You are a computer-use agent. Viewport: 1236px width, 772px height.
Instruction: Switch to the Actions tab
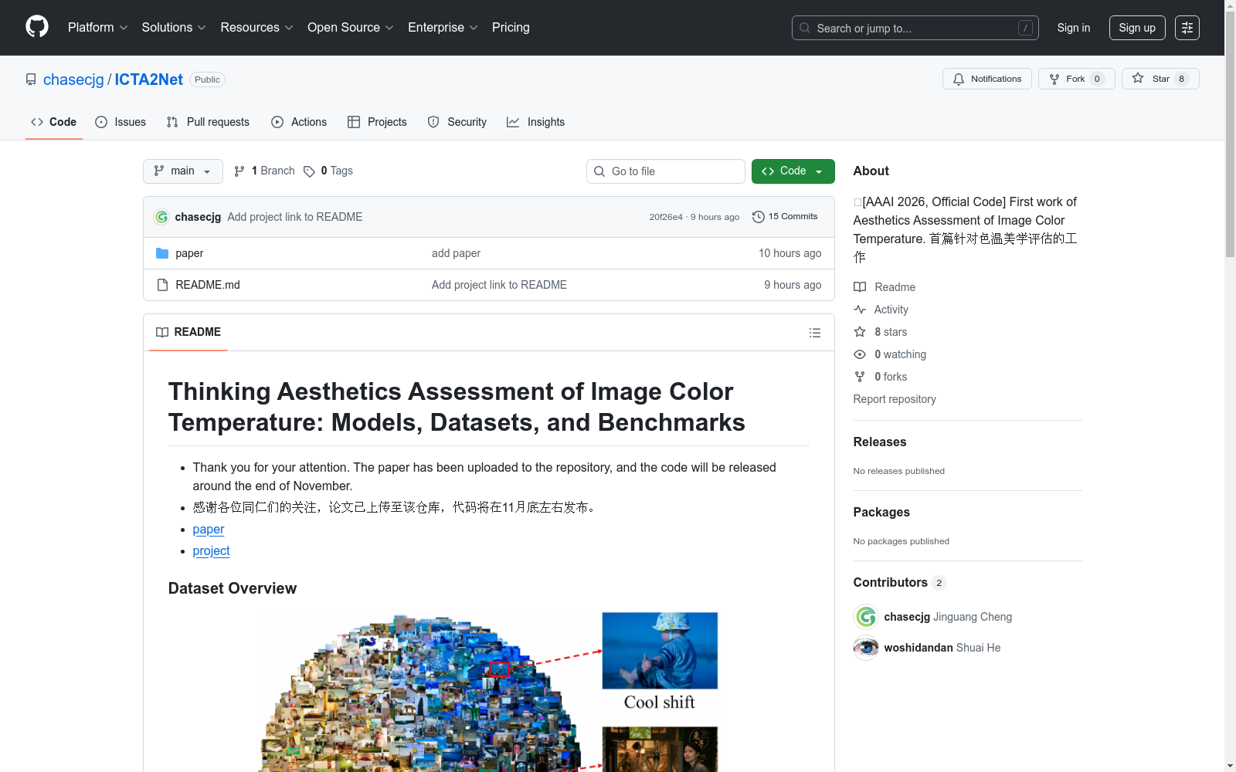(299, 122)
